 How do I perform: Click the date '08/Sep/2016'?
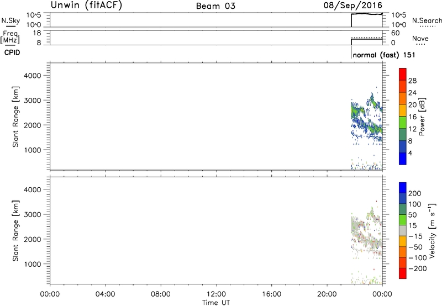[x=353, y=6]
